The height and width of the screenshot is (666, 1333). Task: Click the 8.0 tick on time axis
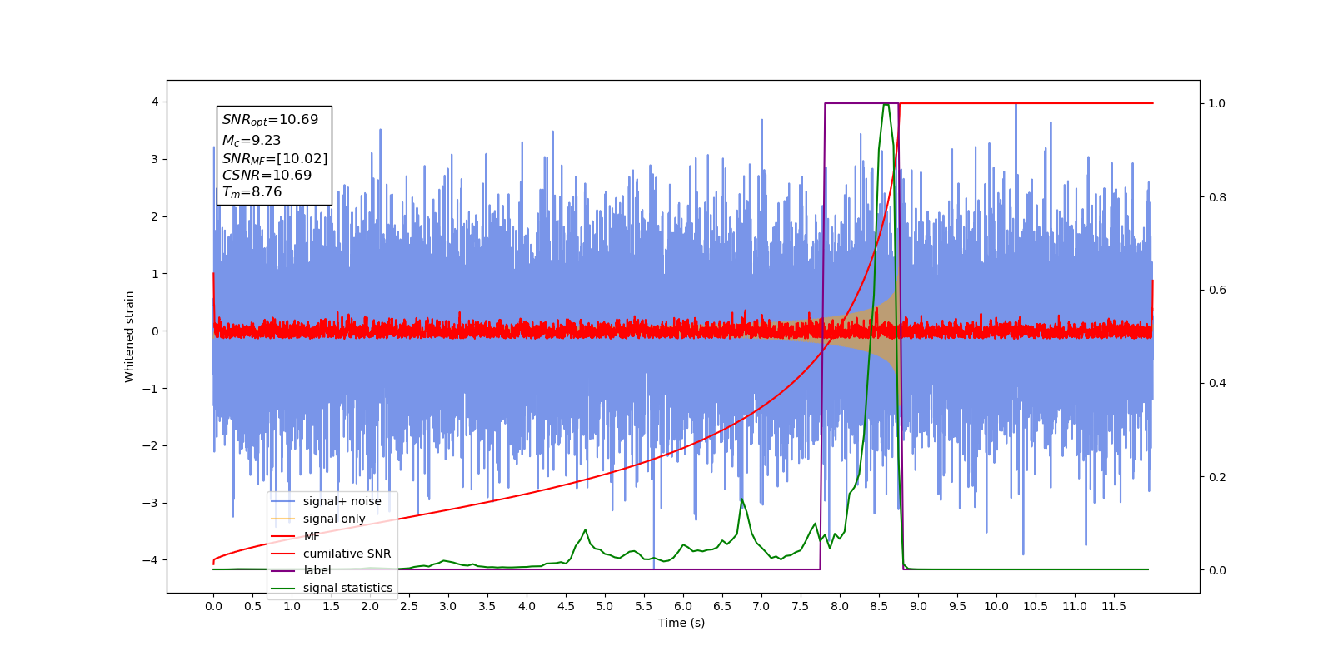(x=840, y=606)
